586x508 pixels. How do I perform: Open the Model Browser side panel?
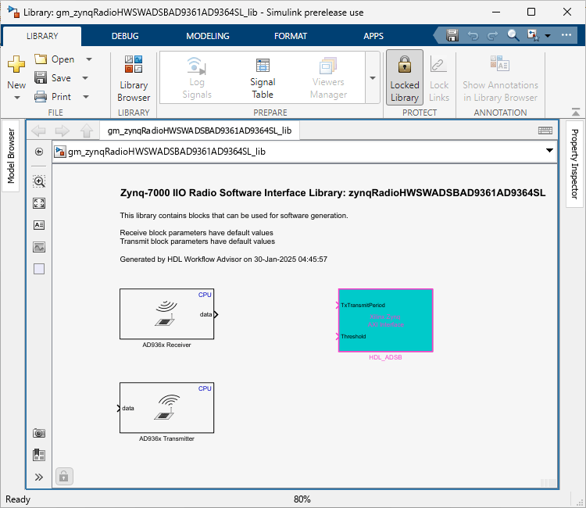pyautogui.click(x=11, y=156)
